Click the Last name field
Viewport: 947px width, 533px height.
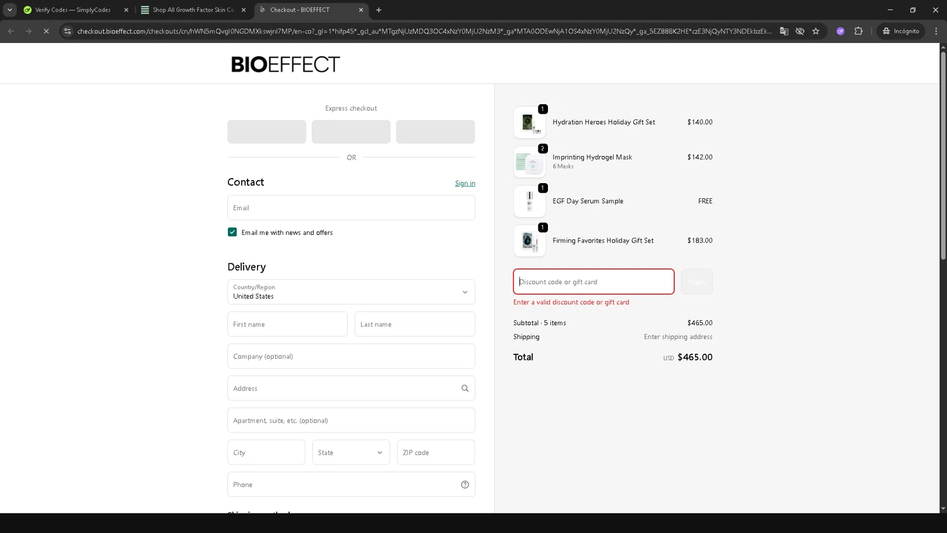[x=415, y=324]
